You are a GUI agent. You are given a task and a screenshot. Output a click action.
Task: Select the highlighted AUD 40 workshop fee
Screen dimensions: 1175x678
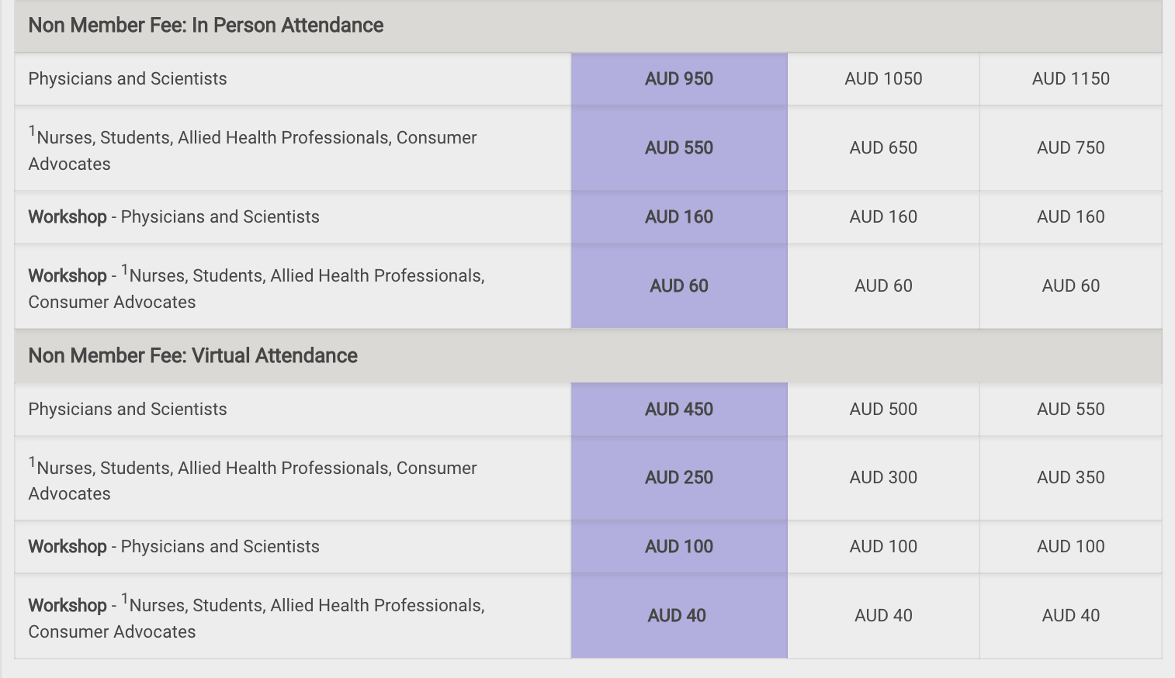(x=677, y=616)
